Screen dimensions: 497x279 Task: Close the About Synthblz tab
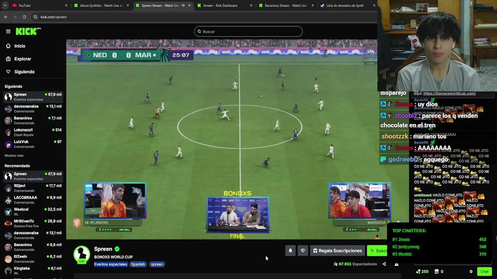[x=128, y=5]
